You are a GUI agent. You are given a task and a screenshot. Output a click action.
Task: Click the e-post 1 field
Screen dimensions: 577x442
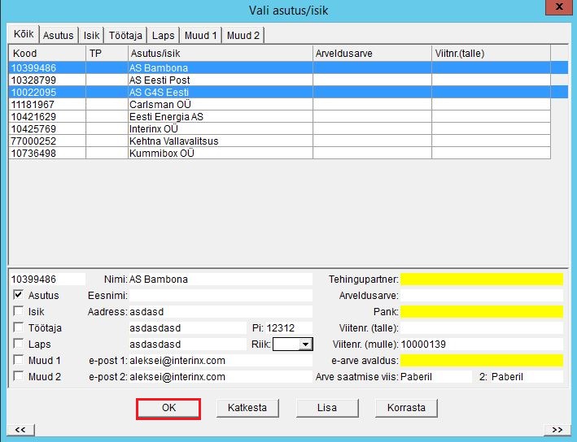click(220, 361)
